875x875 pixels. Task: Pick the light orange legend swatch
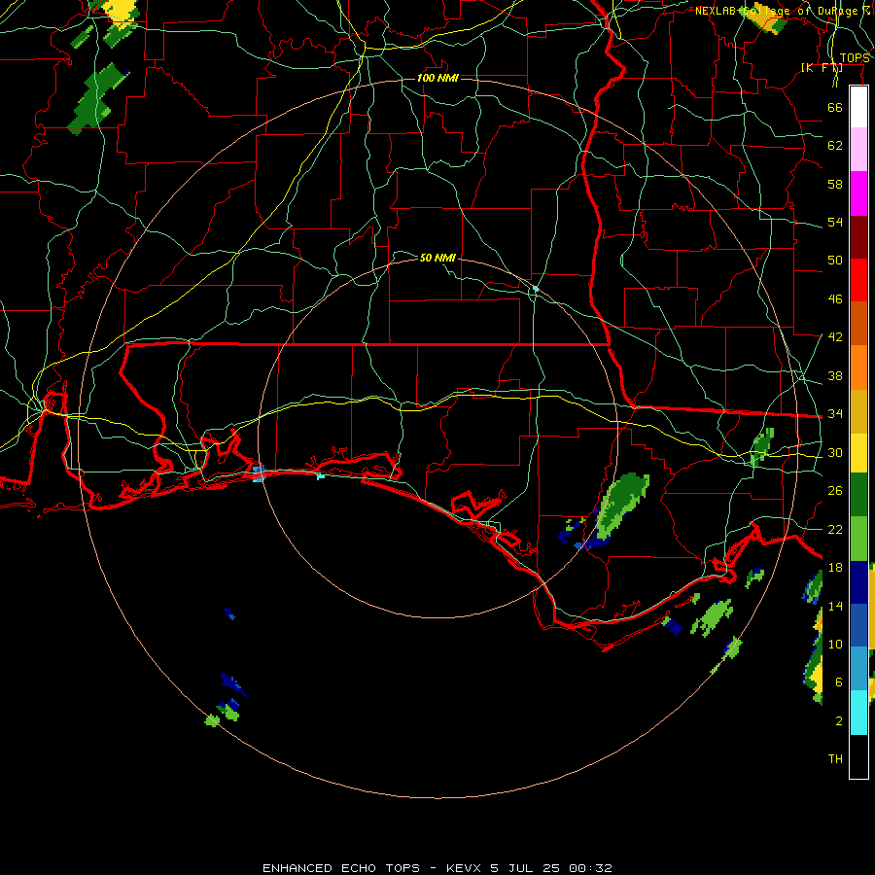point(858,367)
